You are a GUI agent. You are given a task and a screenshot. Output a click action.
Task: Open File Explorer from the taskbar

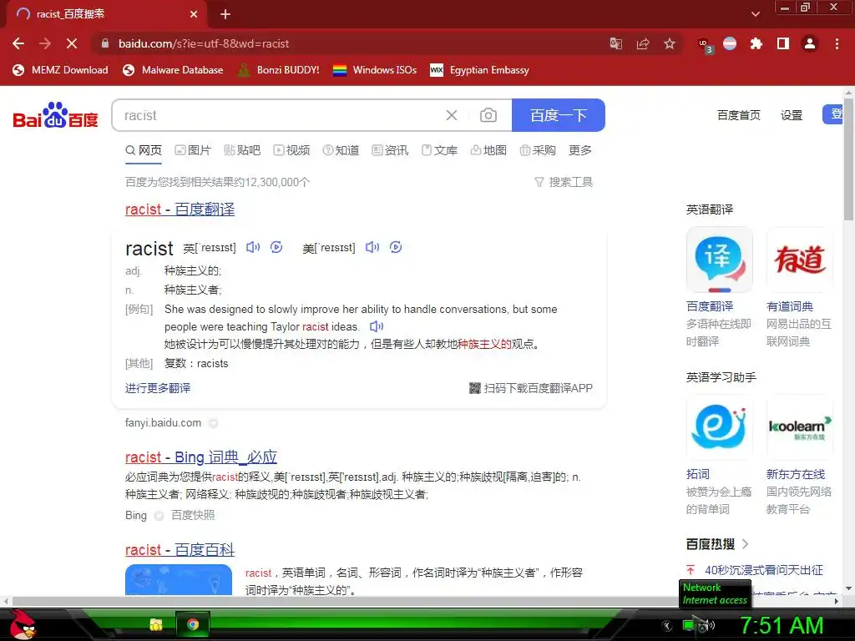156,624
